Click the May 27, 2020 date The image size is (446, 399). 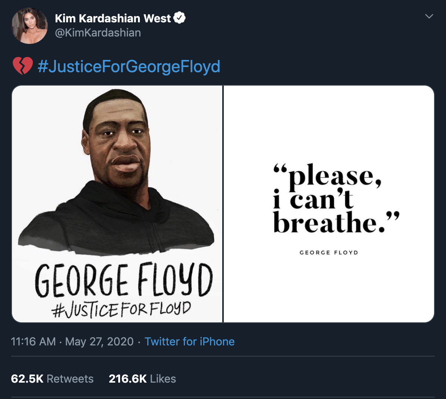pyautogui.click(x=99, y=341)
